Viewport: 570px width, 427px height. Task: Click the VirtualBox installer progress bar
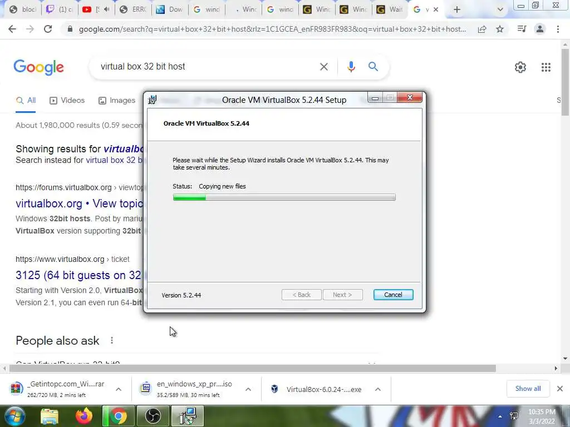pyautogui.click(x=284, y=197)
